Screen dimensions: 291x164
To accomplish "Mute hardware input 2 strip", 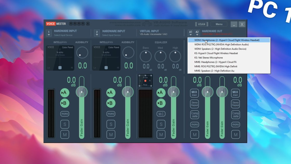I will [111, 134].
